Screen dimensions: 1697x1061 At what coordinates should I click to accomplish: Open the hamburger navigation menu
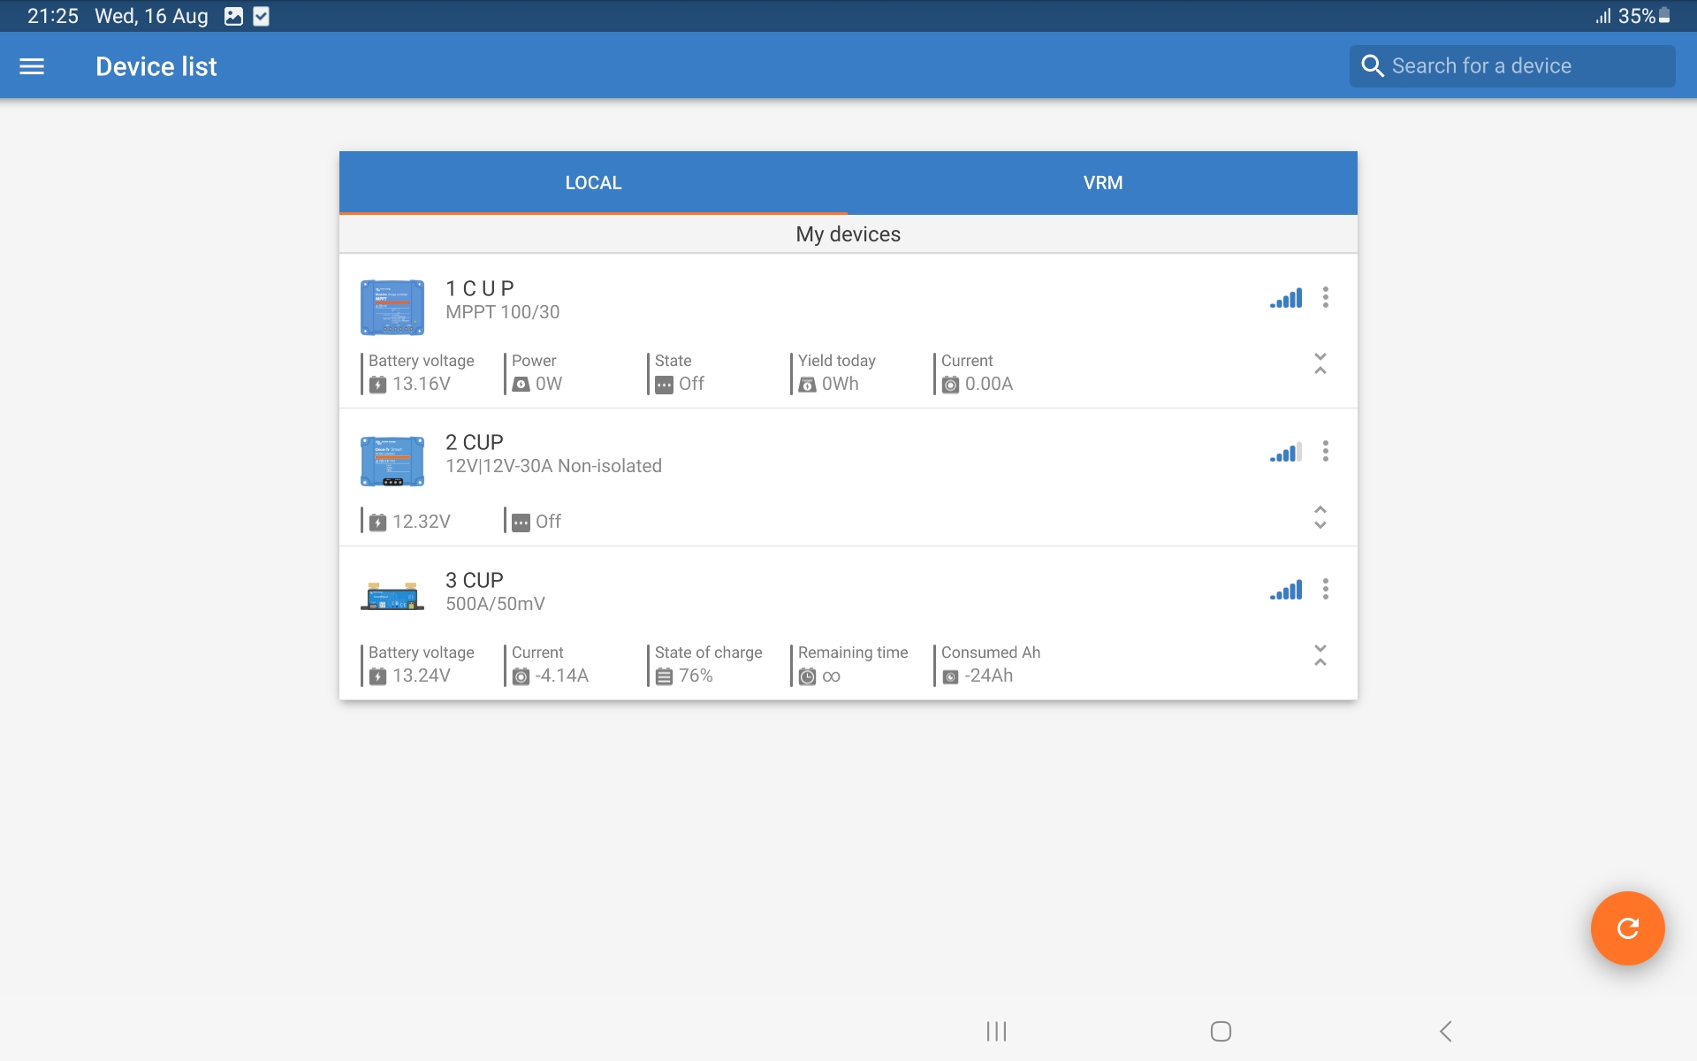tap(32, 66)
